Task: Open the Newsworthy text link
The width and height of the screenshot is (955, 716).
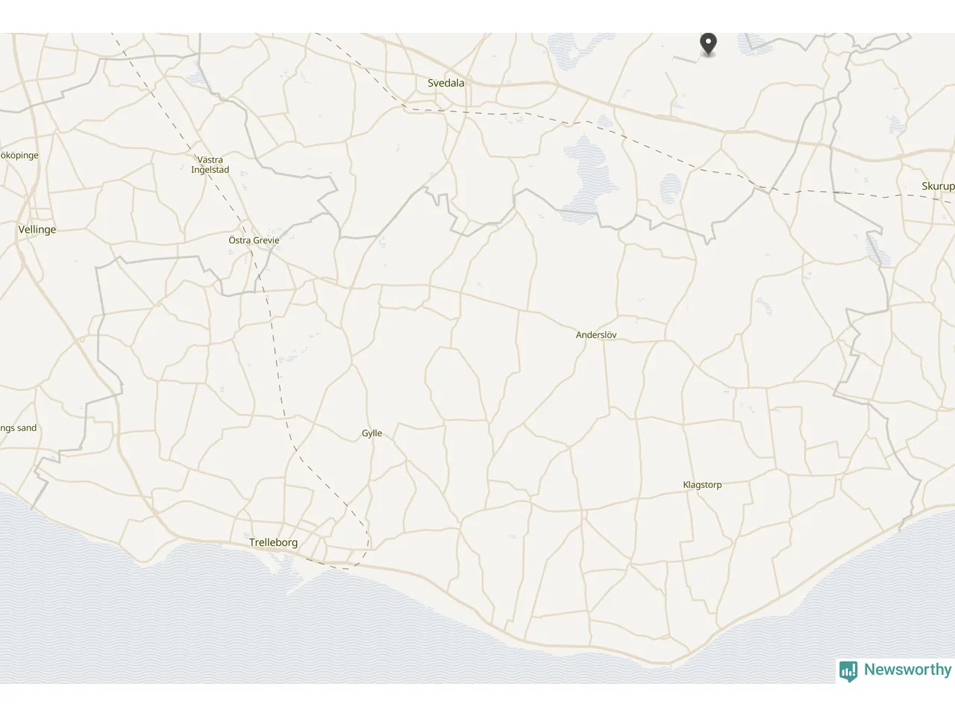Action: click(907, 670)
